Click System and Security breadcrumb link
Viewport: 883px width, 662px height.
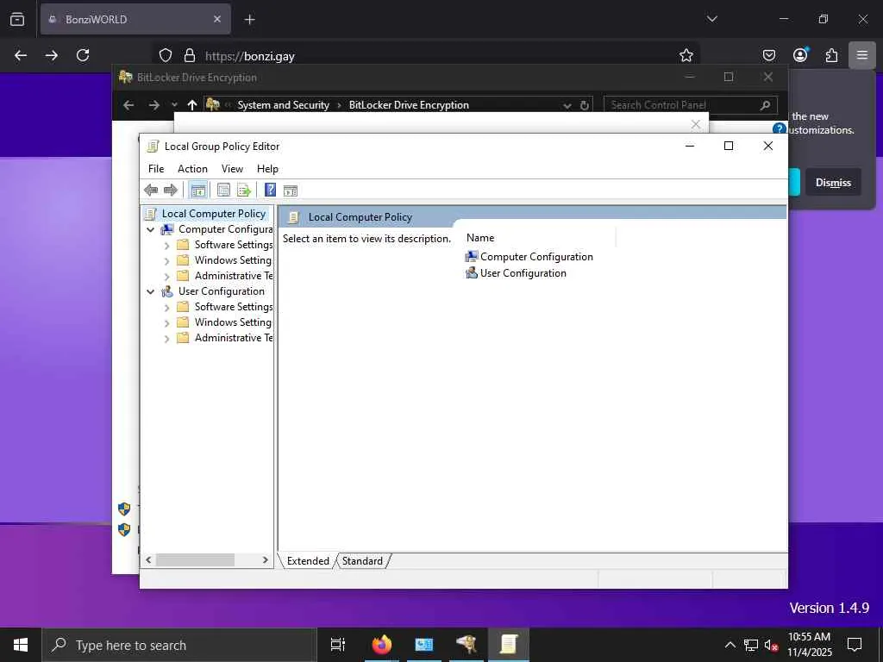[x=283, y=105]
